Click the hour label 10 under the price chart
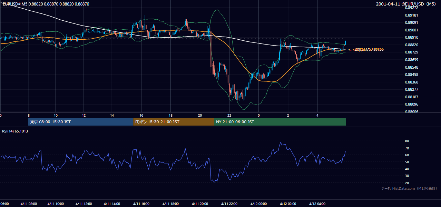The height and width of the screenshot is (207, 441). pyautogui.click(x=56, y=115)
